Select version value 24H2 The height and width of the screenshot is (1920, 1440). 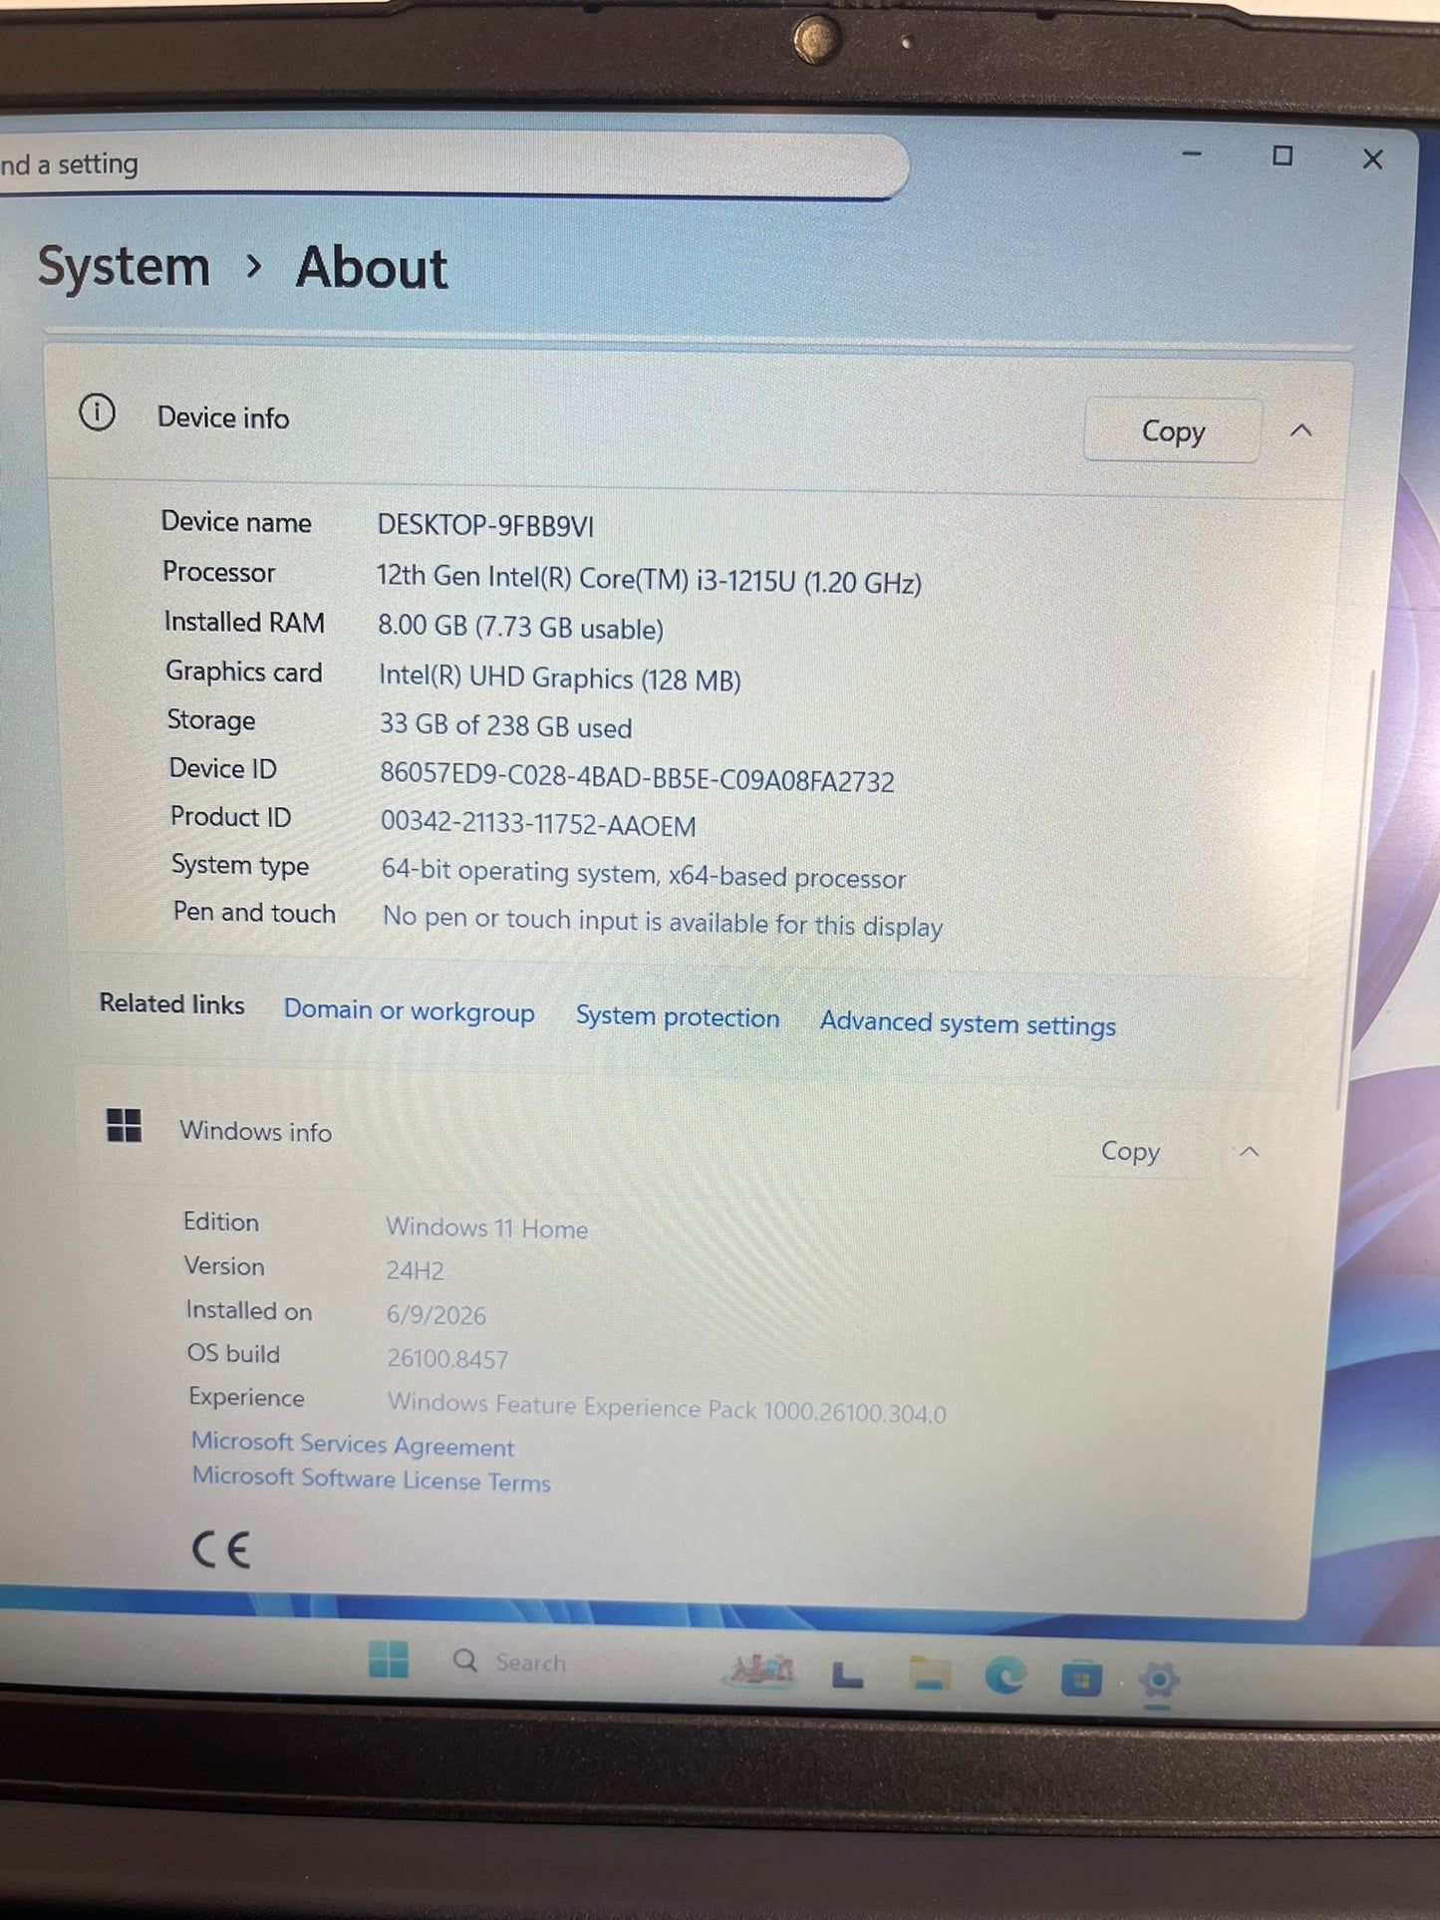coord(415,1270)
